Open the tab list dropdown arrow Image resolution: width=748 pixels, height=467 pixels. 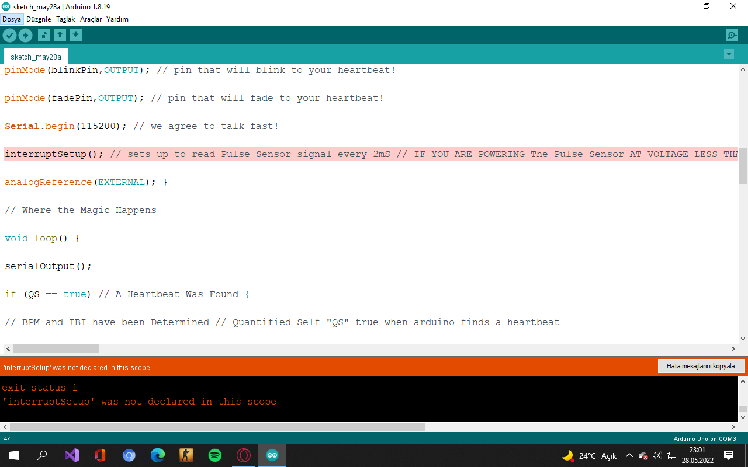point(729,53)
